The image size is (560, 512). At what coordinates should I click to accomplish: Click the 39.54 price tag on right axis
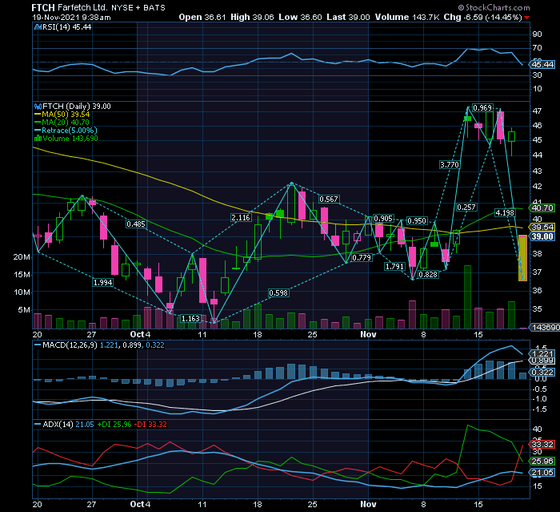(x=542, y=228)
